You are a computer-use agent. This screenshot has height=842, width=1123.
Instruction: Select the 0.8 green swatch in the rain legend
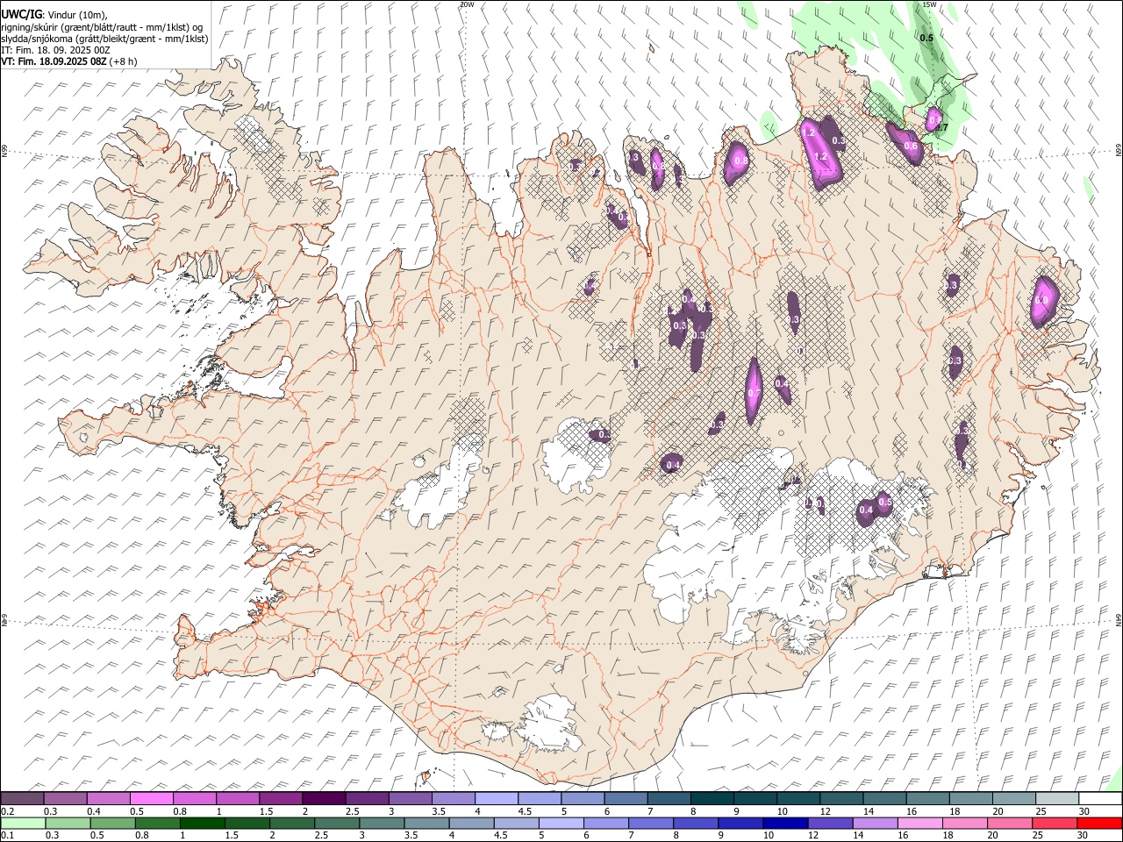pyautogui.click(x=157, y=823)
